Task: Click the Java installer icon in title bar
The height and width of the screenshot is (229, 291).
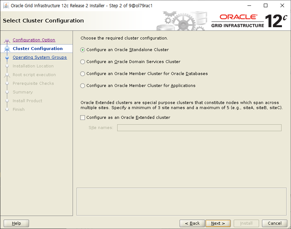Action: tap(6, 5)
